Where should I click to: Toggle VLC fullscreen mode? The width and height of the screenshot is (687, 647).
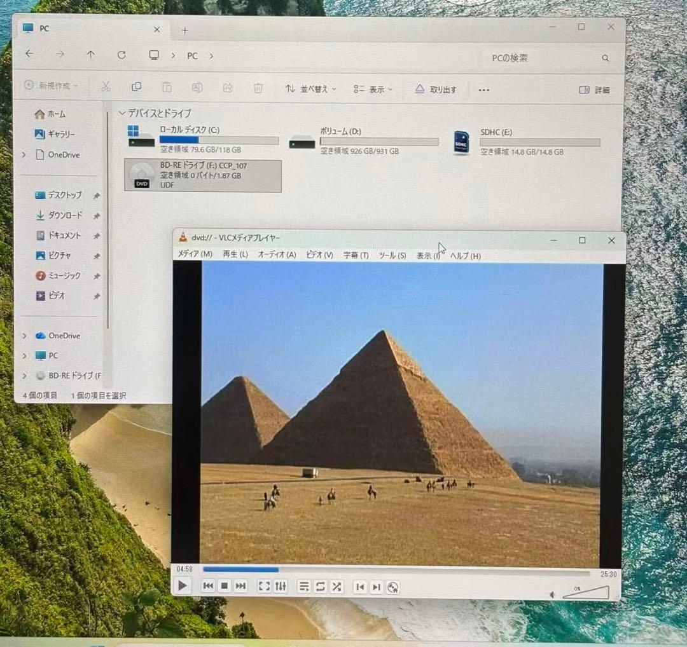click(x=264, y=586)
